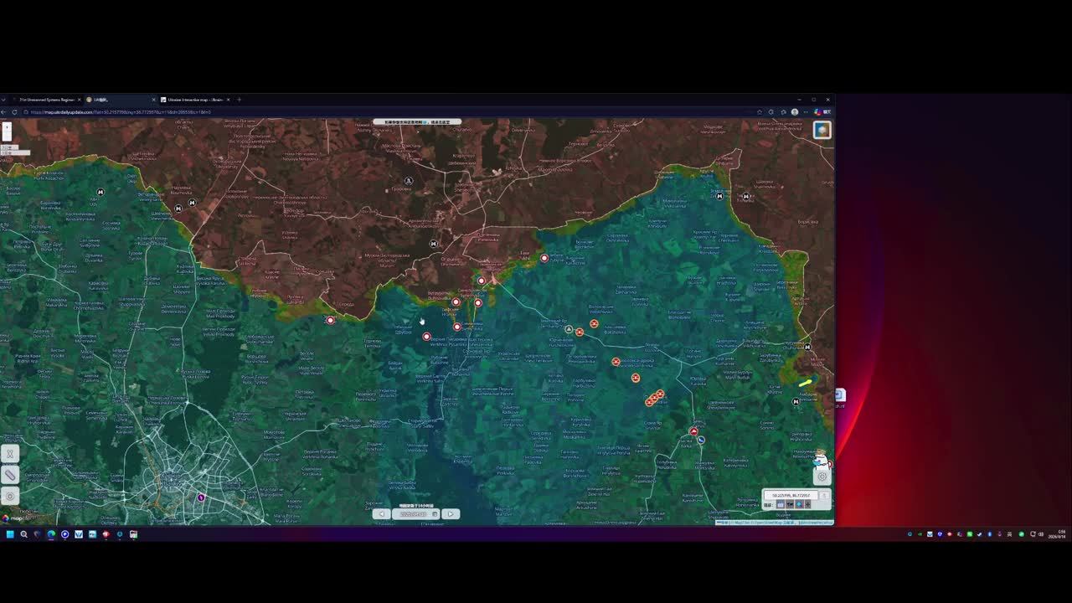Select the top-most left map tool button
Viewport: 1072px width, 603px height.
[10, 454]
